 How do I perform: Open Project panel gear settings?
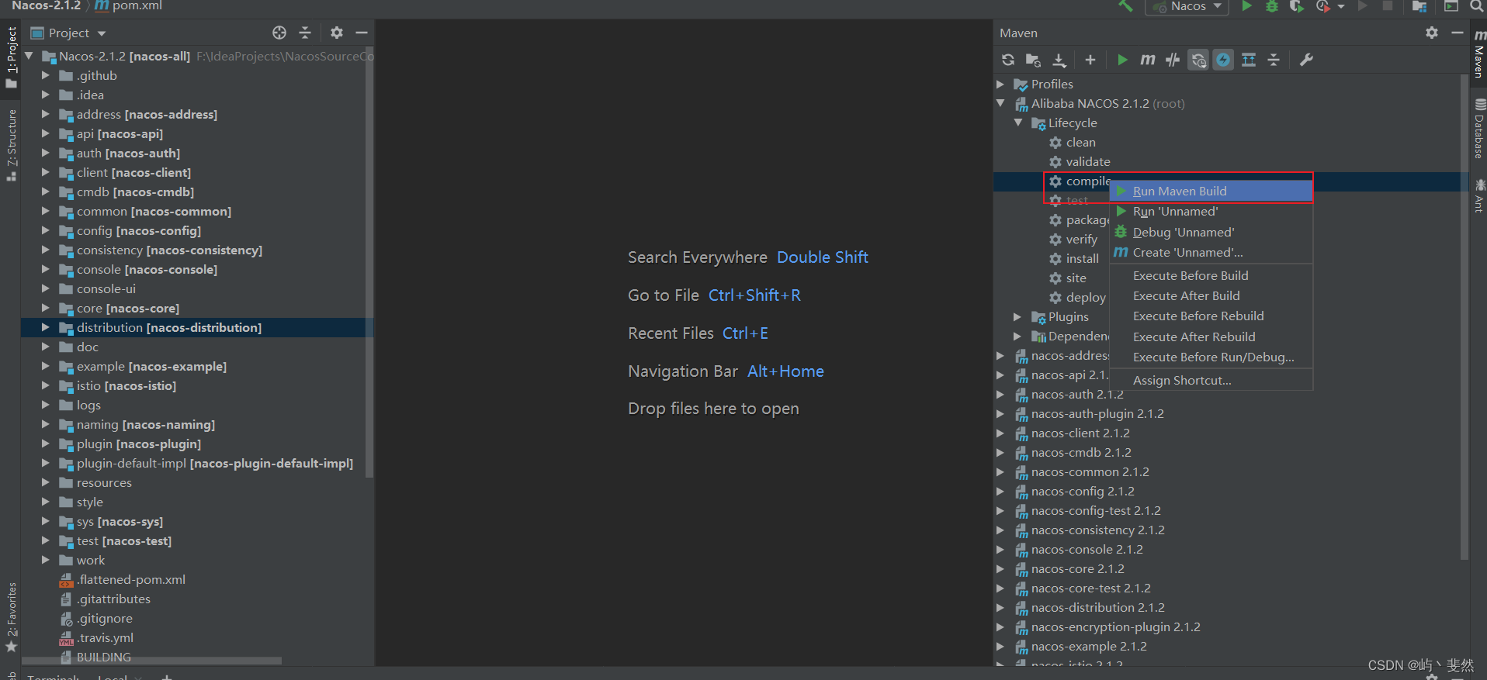pos(336,33)
